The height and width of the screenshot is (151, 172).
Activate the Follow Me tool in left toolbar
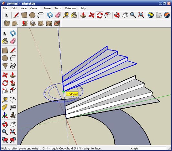(x=13, y=83)
